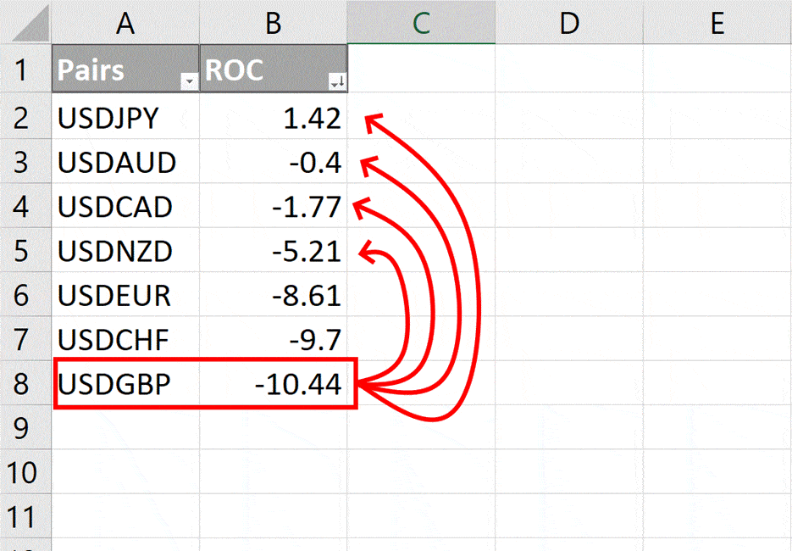The width and height of the screenshot is (792, 551).
Task: Select the cell with value -0.4
Action: click(274, 161)
